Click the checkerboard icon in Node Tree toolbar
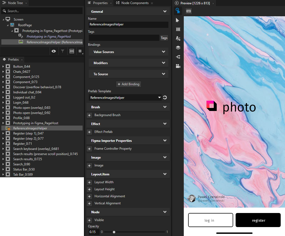The height and width of the screenshot is (236, 285). (x=72, y=51)
